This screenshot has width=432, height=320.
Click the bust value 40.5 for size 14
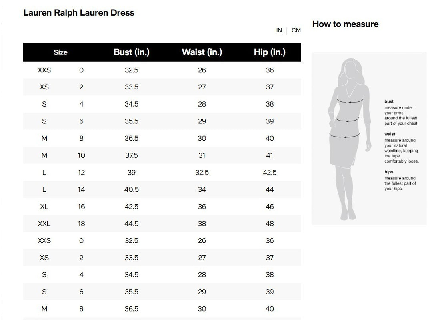point(131,189)
